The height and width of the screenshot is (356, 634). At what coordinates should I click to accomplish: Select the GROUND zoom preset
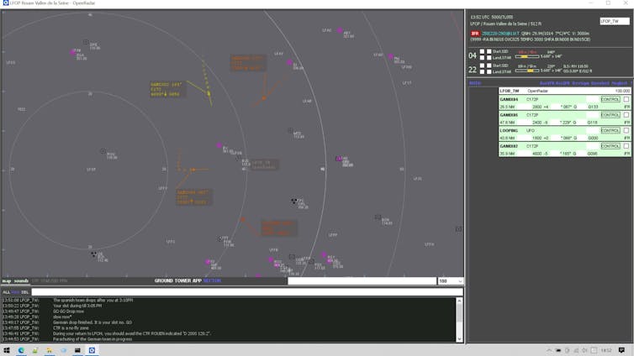[x=163, y=281]
